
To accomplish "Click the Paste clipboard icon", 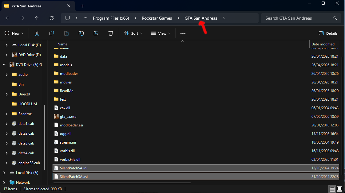I will 66,33.
